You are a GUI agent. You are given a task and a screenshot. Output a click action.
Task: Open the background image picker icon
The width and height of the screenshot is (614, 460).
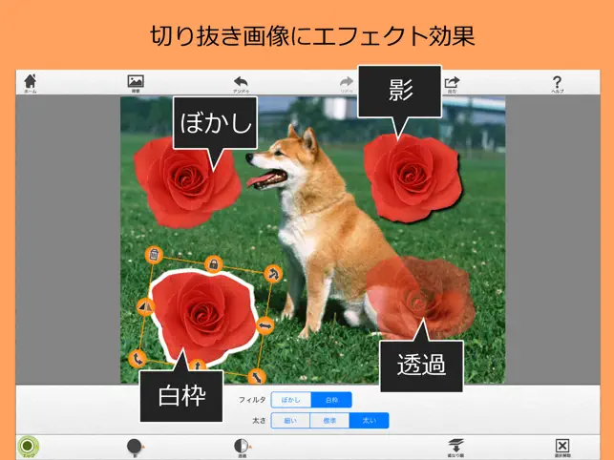click(x=136, y=83)
